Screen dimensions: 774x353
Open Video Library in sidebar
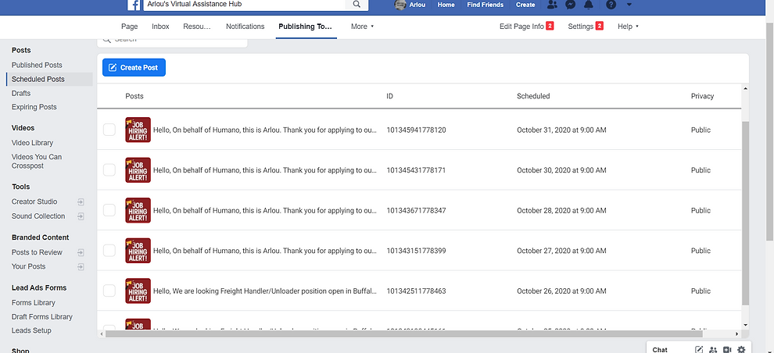point(33,143)
